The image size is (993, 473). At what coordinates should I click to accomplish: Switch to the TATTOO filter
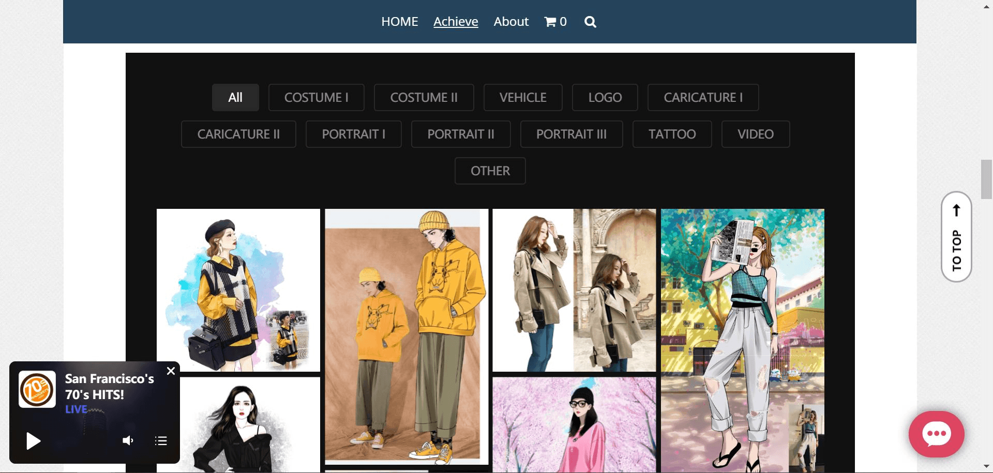(672, 134)
